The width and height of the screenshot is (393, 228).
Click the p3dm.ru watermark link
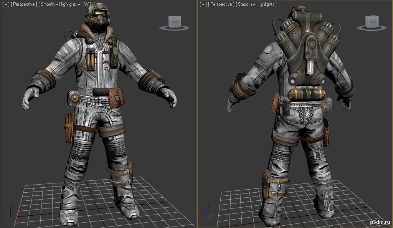(x=380, y=222)
